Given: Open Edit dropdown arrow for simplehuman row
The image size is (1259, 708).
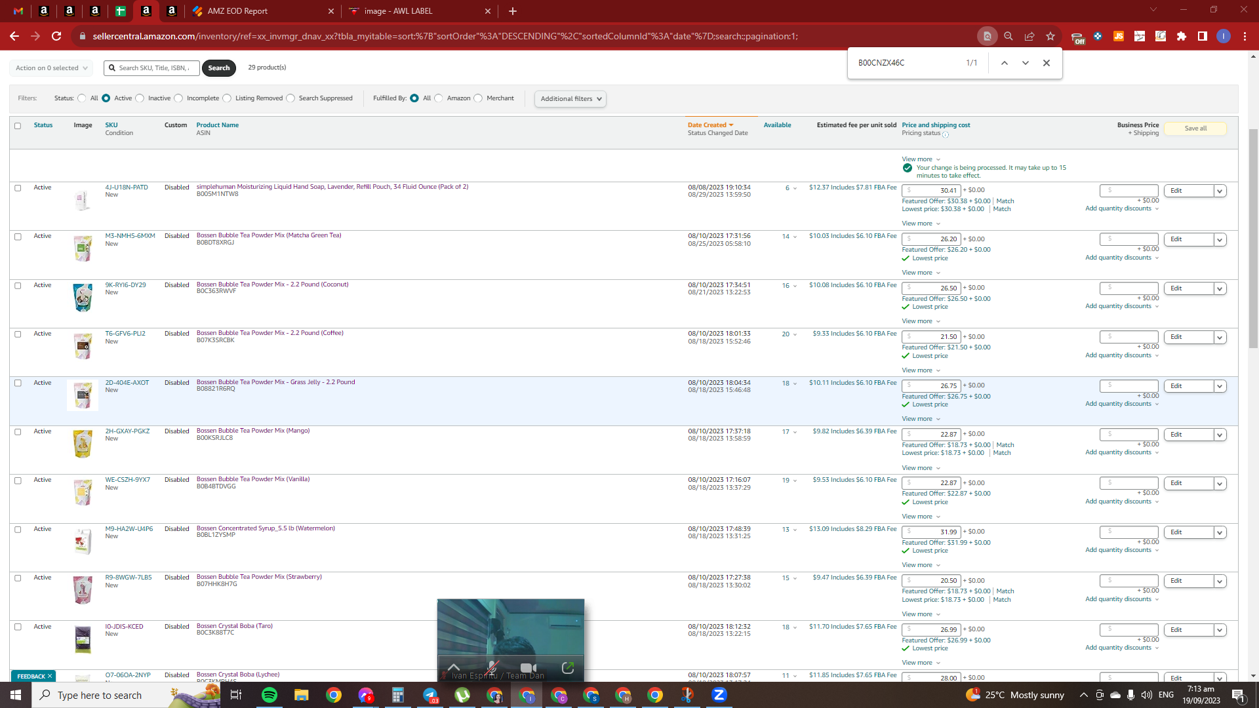Looking at the screenshot, I should pos(1220,191).
